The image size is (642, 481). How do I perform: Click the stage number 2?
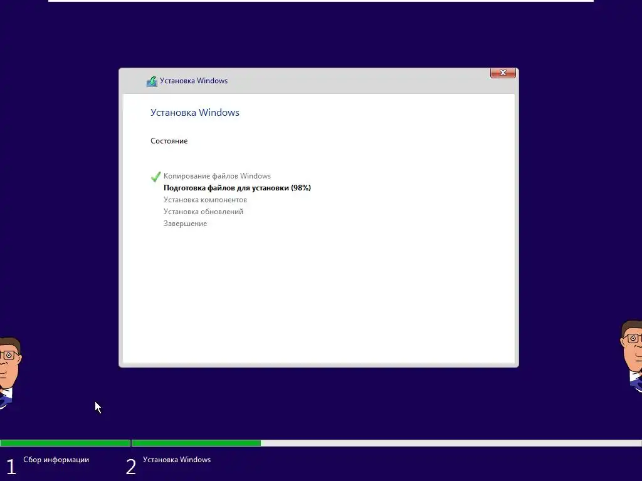(131, 467)
